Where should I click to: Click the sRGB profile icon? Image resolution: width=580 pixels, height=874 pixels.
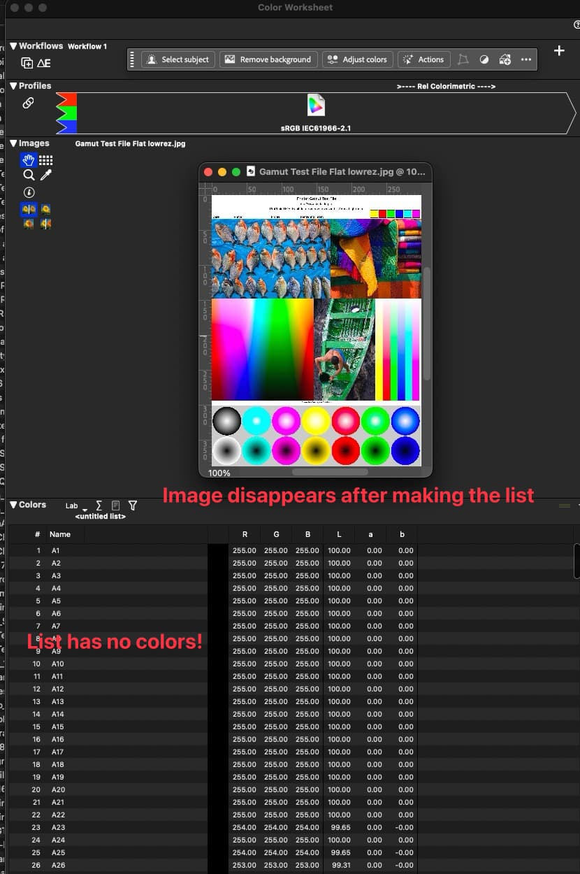coord(316,106)
